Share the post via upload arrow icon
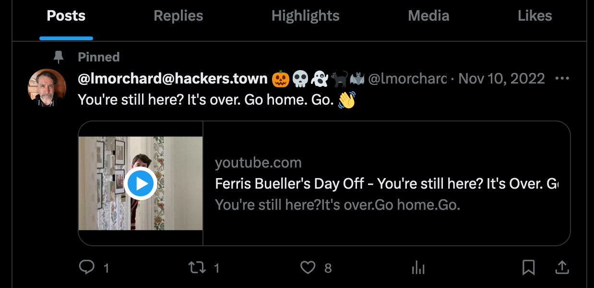 [x=562, y=267]
